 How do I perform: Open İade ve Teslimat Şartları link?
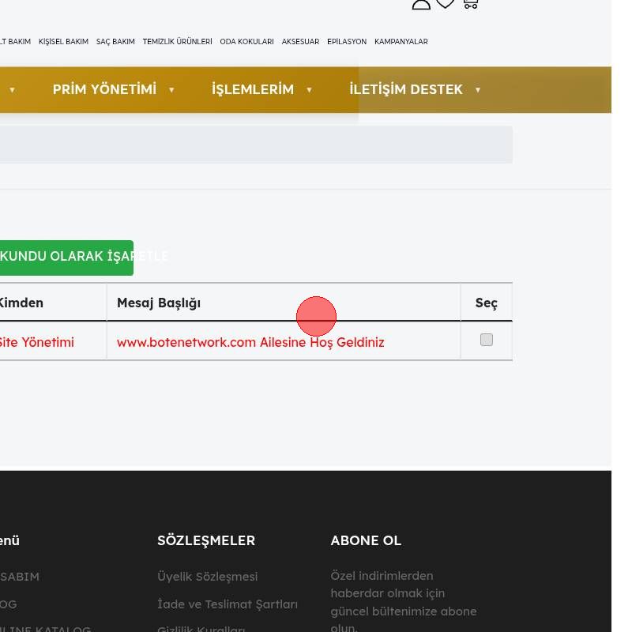(228, 604)
